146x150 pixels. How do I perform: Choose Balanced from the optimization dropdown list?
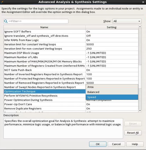[112, 92]
